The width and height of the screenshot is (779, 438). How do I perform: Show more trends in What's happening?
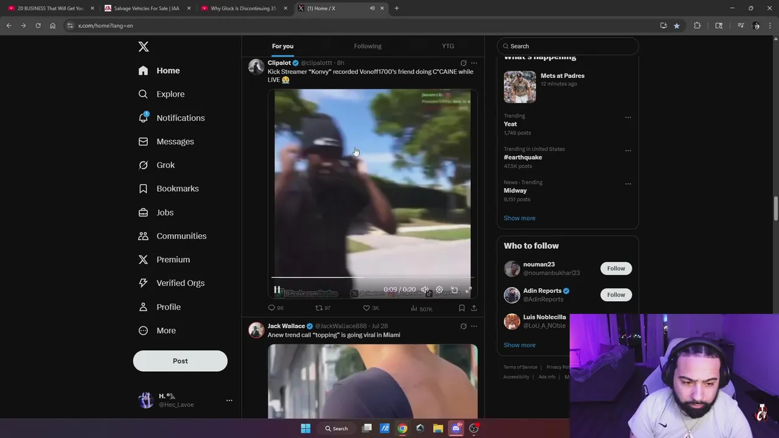coord(520,218)
